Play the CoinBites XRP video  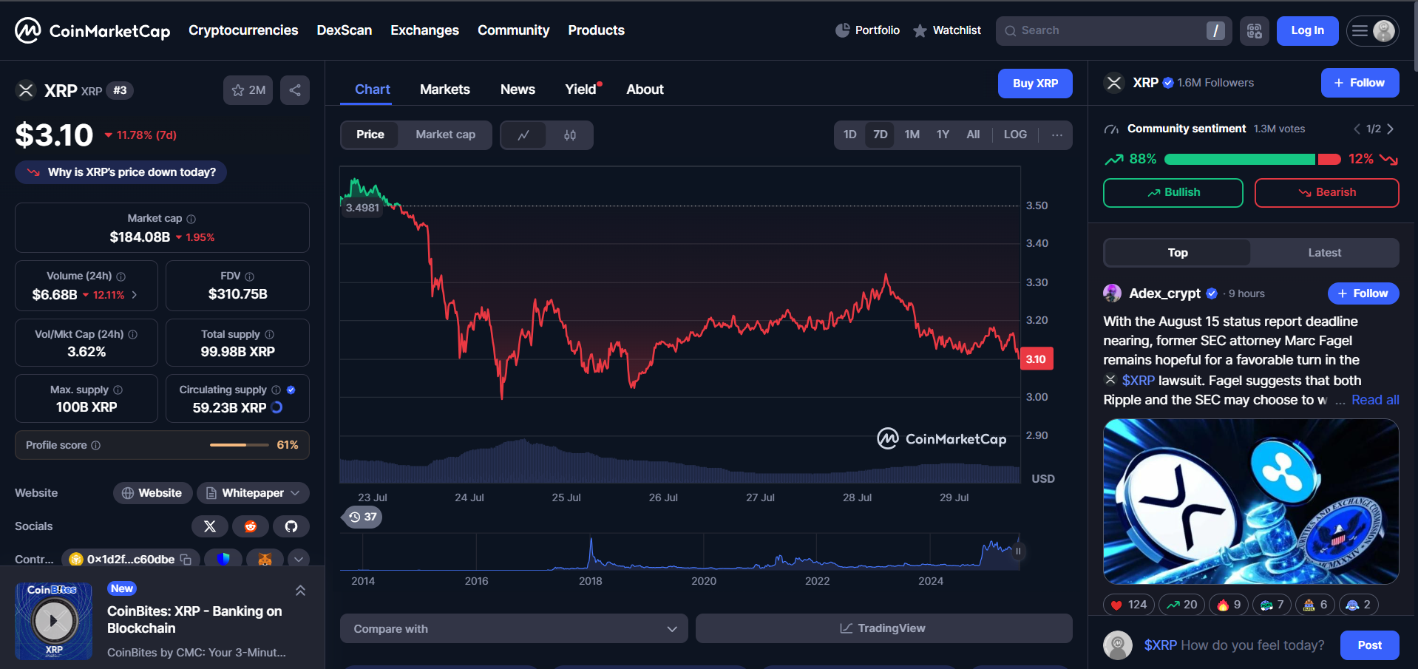point(54,621)
